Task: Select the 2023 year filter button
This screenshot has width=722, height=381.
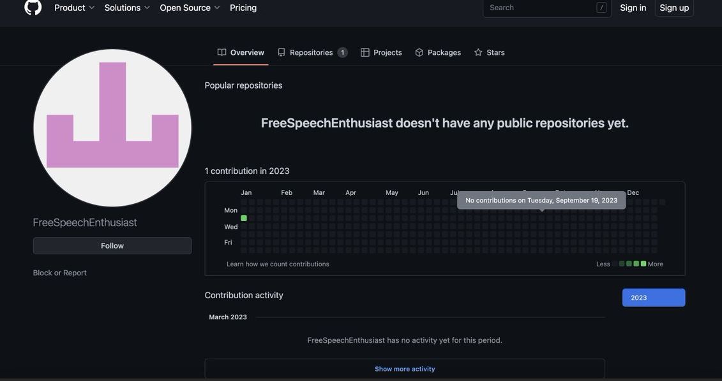Action: [653, 298]
